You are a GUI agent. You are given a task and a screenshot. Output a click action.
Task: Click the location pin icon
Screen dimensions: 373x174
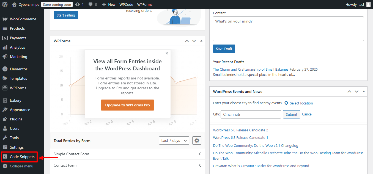point(286,103)
